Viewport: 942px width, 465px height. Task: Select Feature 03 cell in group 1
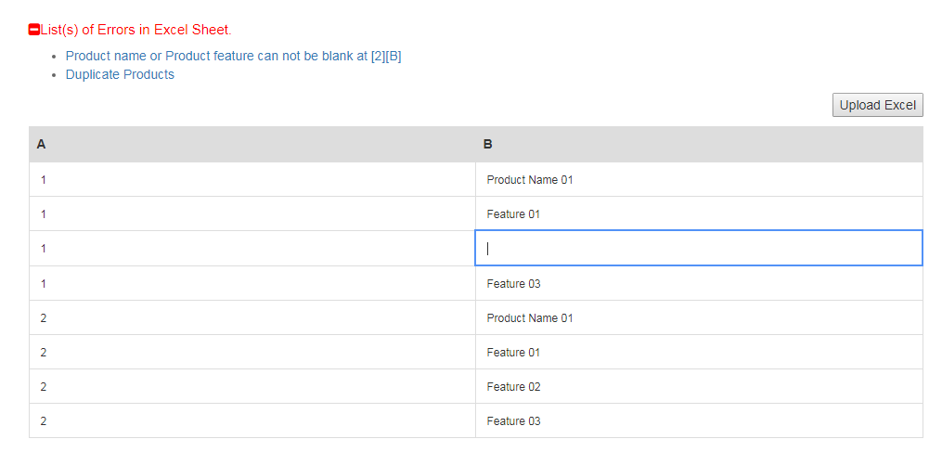(x=699, y=284)
